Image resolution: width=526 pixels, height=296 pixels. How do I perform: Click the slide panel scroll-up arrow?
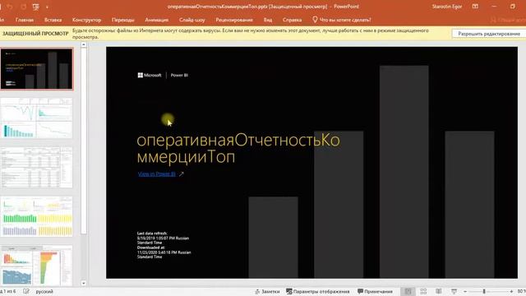[x=84, y=44]
